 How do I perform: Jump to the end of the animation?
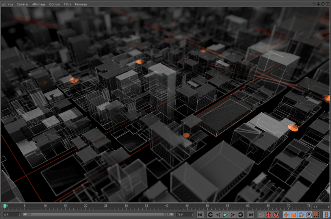(x=251, y=215)
